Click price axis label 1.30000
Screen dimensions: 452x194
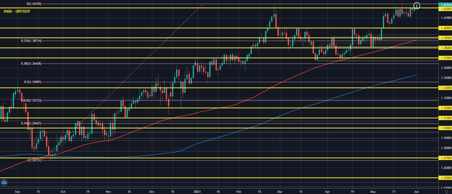(445, 128)
